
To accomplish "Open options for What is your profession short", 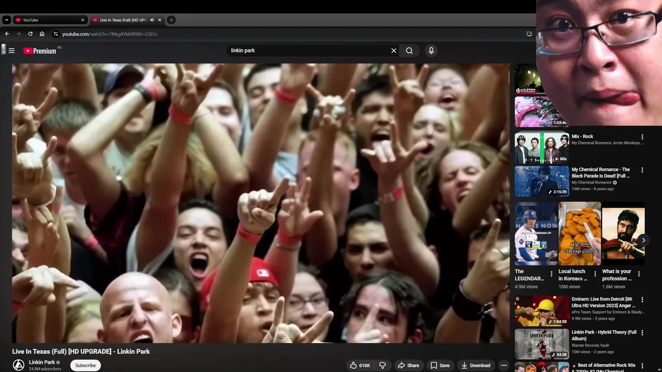I will tap(639, 274).
